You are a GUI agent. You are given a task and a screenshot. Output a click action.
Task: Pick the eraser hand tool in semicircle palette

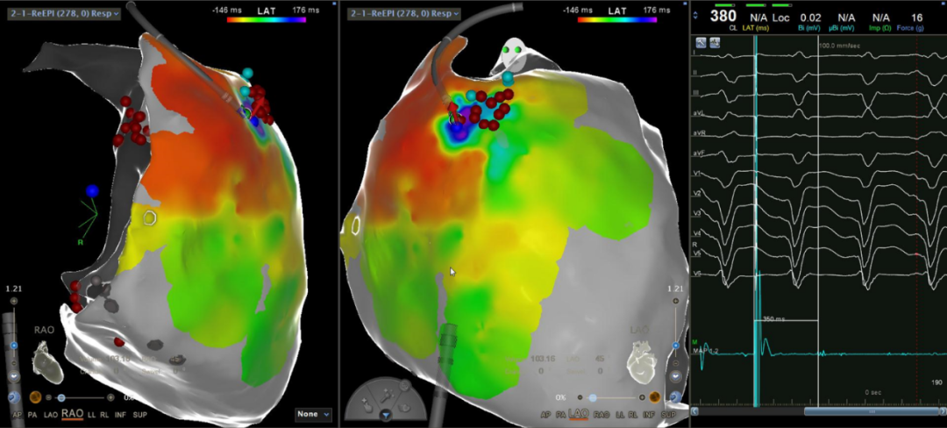(404, 408)
